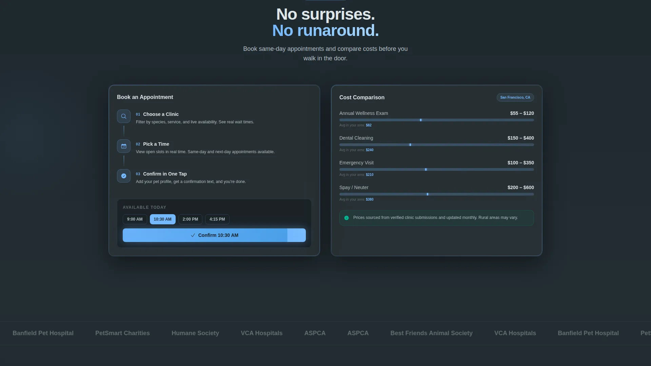This screenshot has width=651, height=366.
Task: Pick the 4:15 PM time slot
Action: click(217, 219)
